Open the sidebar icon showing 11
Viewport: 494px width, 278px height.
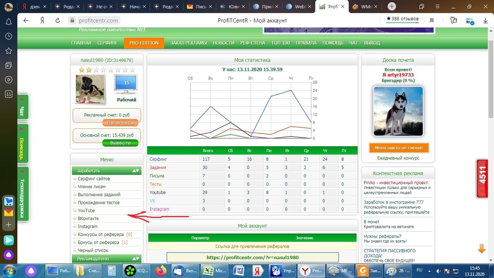(8, 94)
